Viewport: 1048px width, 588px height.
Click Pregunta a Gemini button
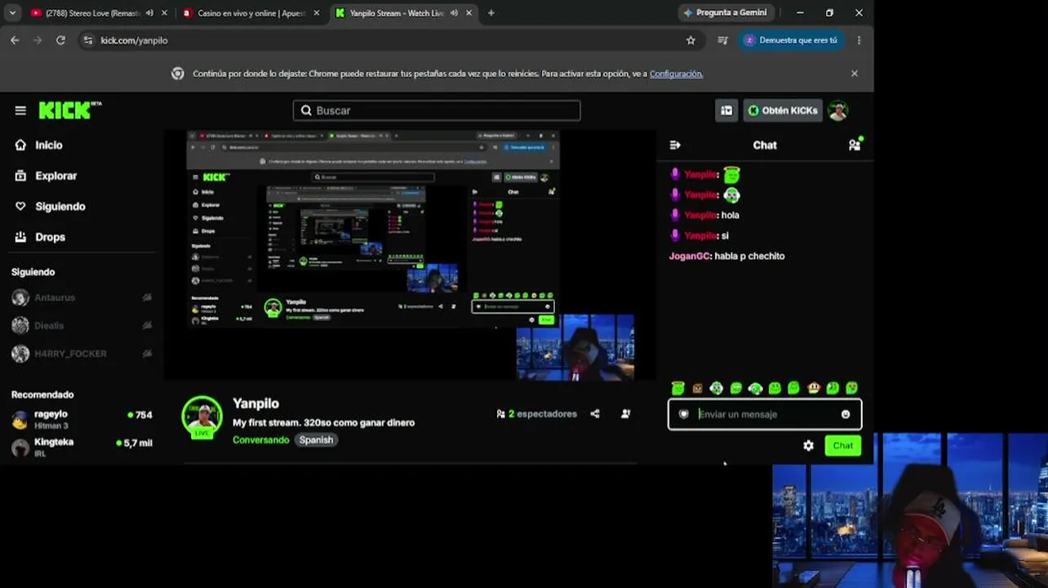click(725, 13)
